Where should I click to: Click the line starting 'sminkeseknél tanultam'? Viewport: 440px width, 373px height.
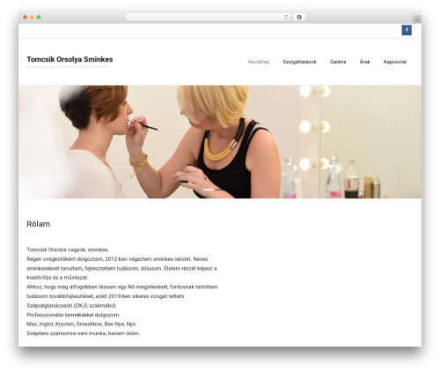(x=121, y=268)
